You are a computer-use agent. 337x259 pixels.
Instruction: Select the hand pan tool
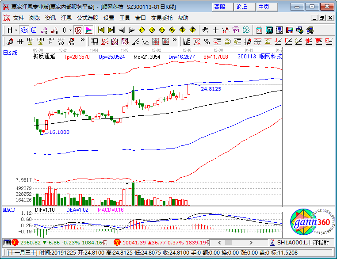coord(206,30)
